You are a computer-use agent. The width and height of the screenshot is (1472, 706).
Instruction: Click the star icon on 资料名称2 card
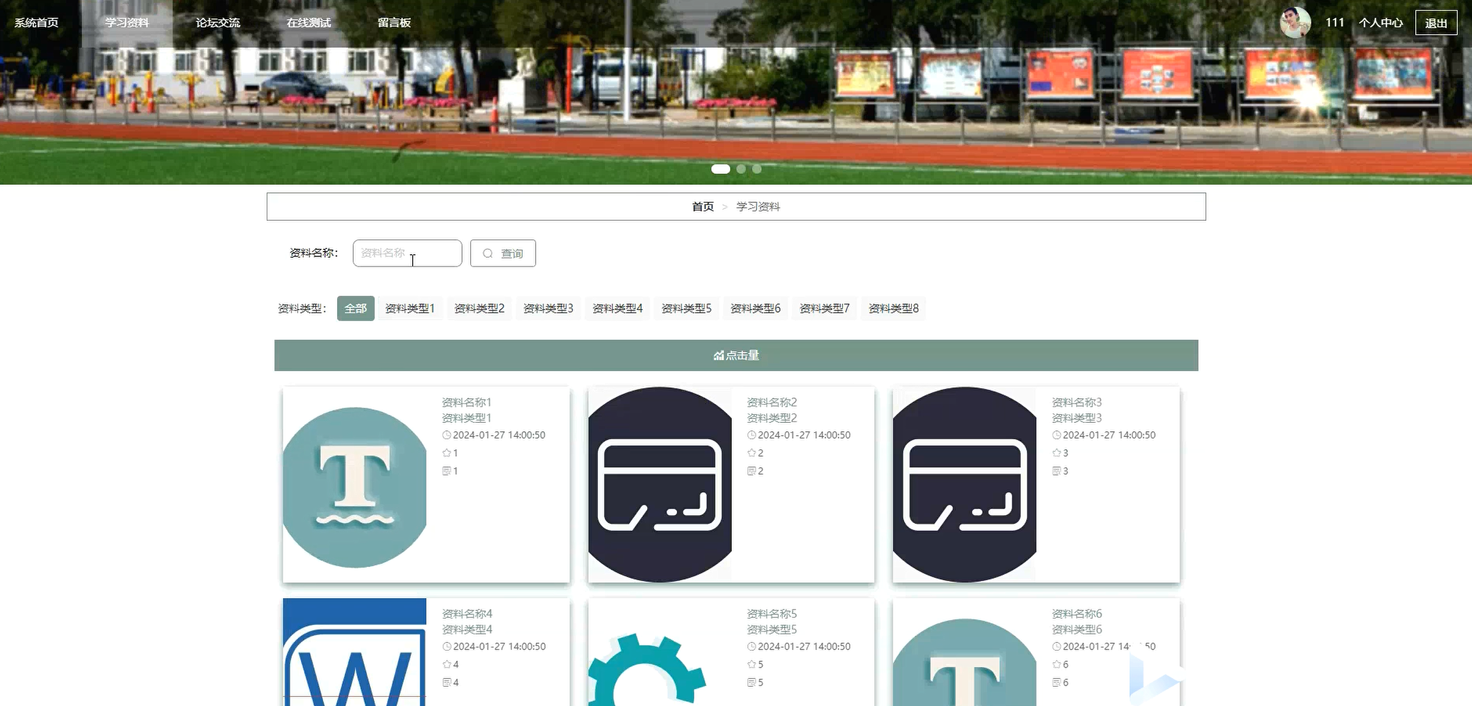[x=751, y=453]
